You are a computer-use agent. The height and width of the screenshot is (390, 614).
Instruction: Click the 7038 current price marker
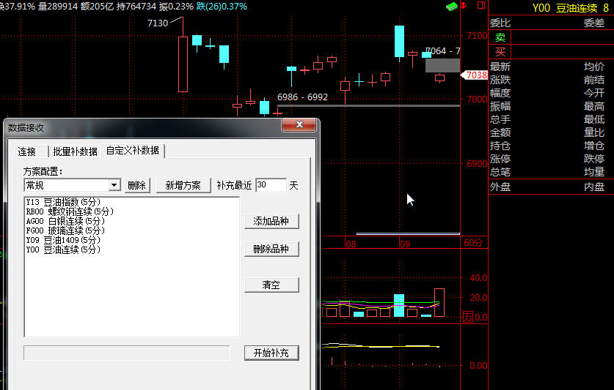pyautogui.click(x=474, y=75)
